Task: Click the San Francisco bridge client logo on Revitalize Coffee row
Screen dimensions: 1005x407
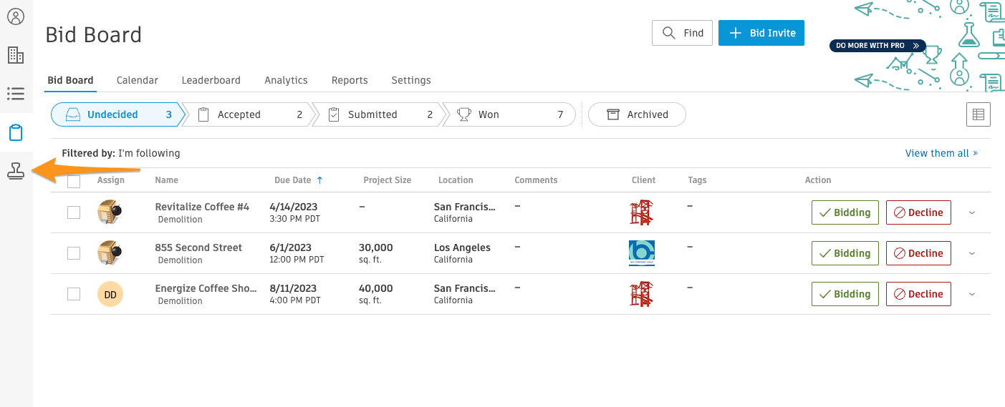Action: (641, 212)
